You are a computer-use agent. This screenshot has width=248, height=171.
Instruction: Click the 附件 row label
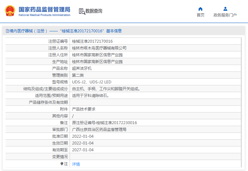point(64,109)
